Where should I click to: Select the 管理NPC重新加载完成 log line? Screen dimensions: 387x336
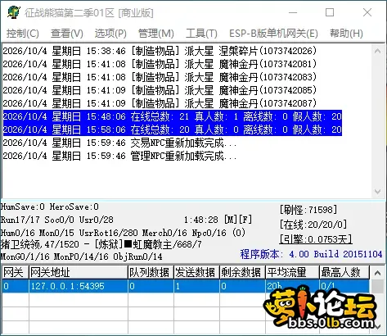(119, 156)
